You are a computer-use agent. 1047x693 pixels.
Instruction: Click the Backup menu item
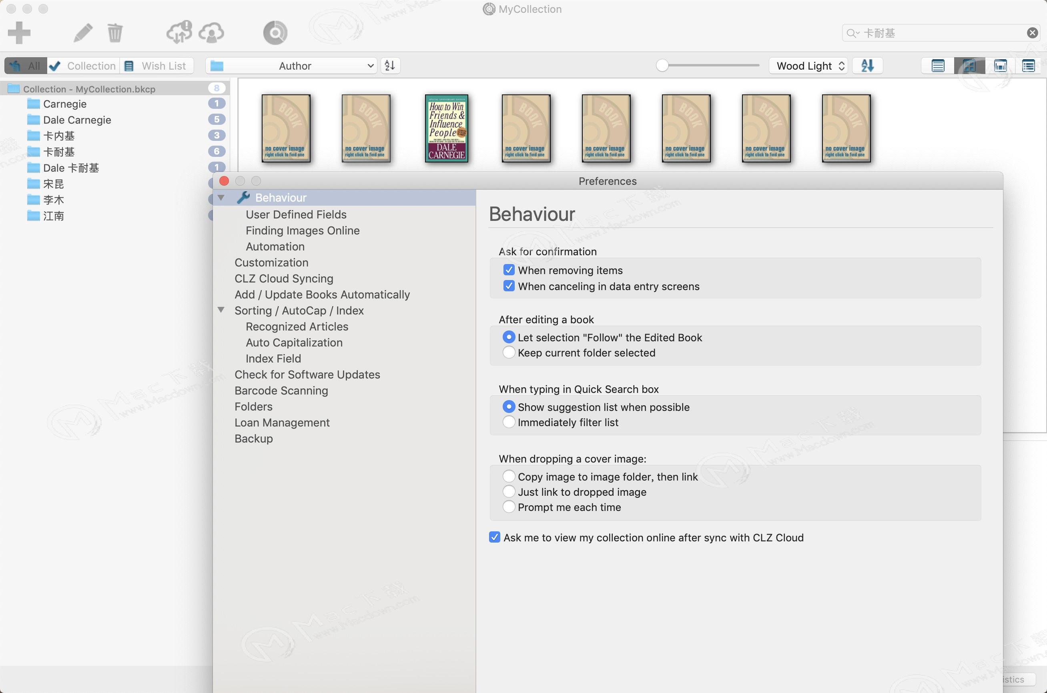[254, 439]
